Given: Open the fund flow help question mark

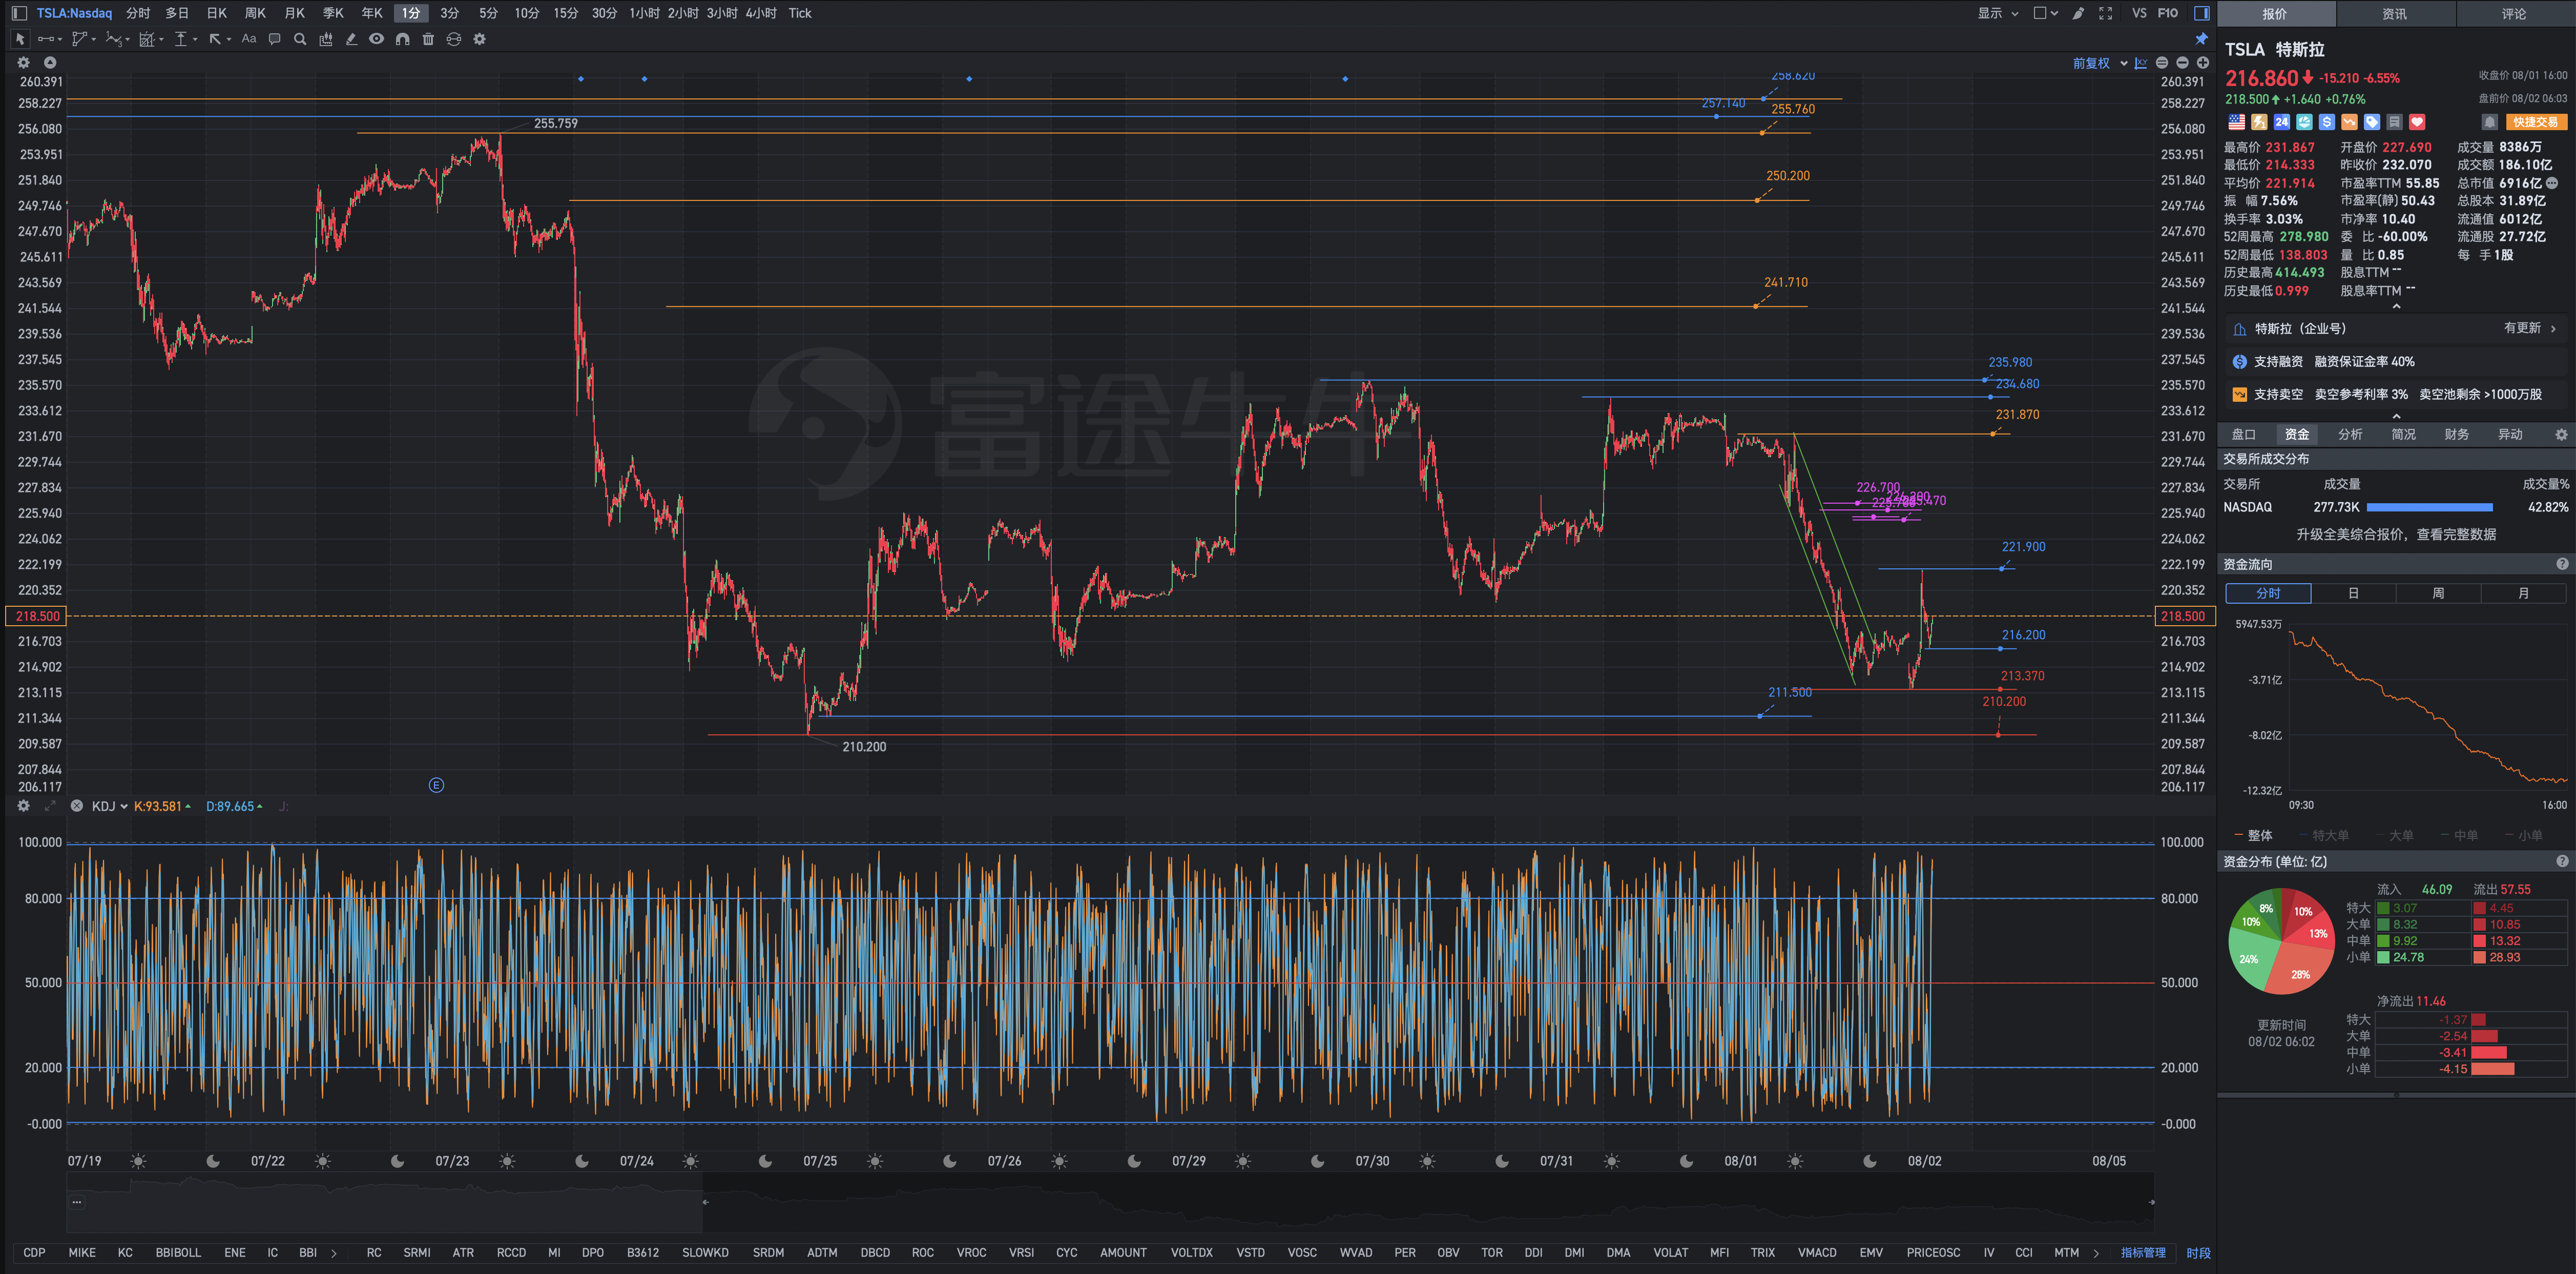Looking at the screenshot, I should pyautogui.click(x=2562, y=564).
